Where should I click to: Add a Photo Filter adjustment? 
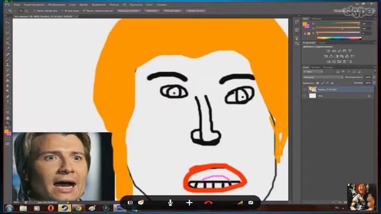point(342,56)
